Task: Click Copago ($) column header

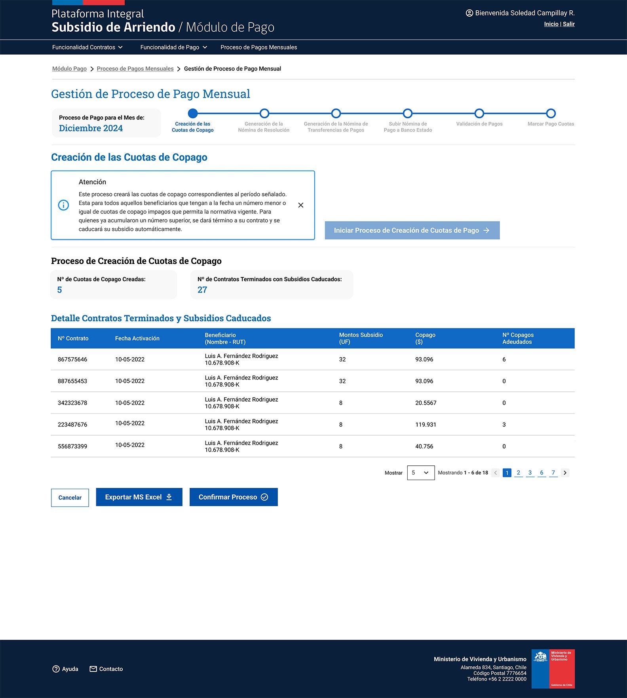Action: [425, 338]
